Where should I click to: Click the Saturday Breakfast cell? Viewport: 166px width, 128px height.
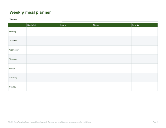click(x=43, y=78)
